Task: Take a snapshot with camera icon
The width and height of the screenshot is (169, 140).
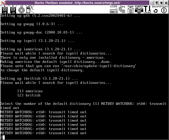Action: (139, 10)
